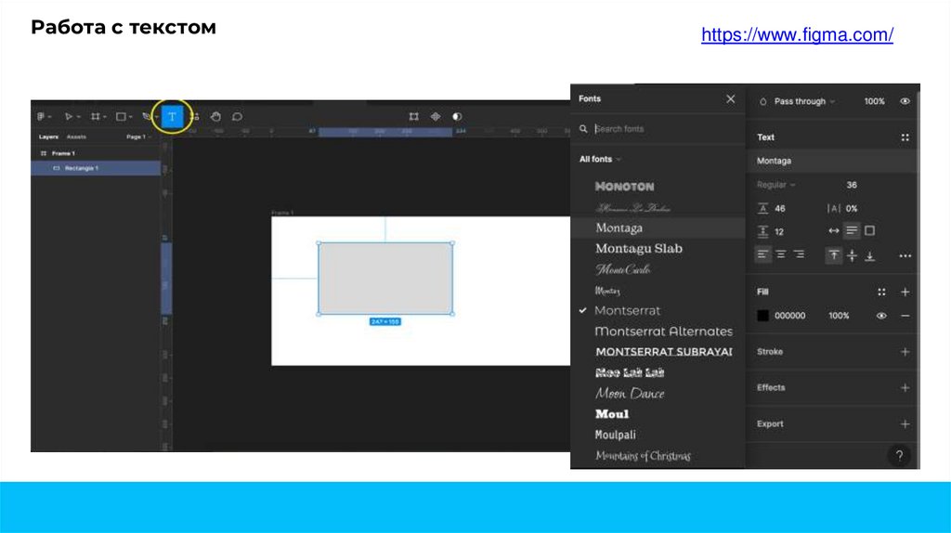Screen dimensions: 951x533
Task: Close the Fonts panel
Action: [730, 98]
